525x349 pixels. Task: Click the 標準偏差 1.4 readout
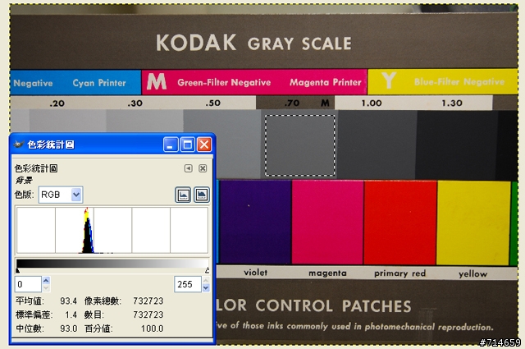pyautogui.click(x=46, y=315)
